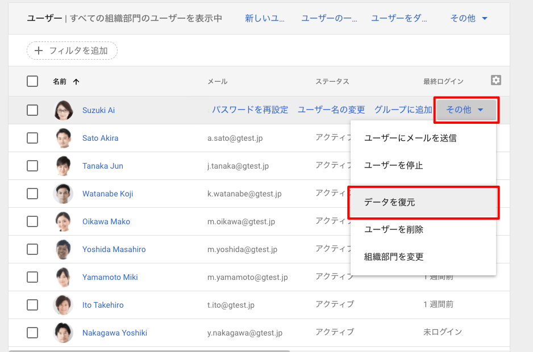
Task: Toggle the select-all users checkbox
Action: [32, 81]
